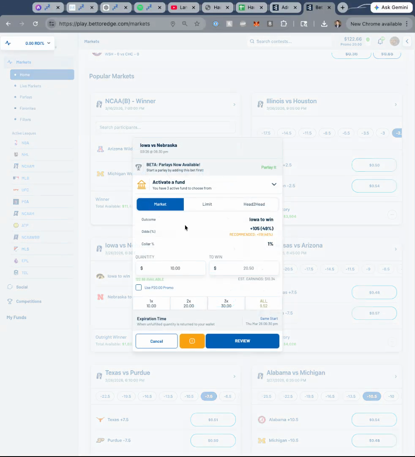This screenshot has height=457, width=415.
Task: Bookmark page with the star icon
Action: pyautogui.click(x=197, y=24)
